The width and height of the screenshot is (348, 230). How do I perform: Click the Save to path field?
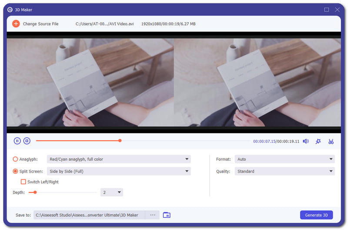89,215
